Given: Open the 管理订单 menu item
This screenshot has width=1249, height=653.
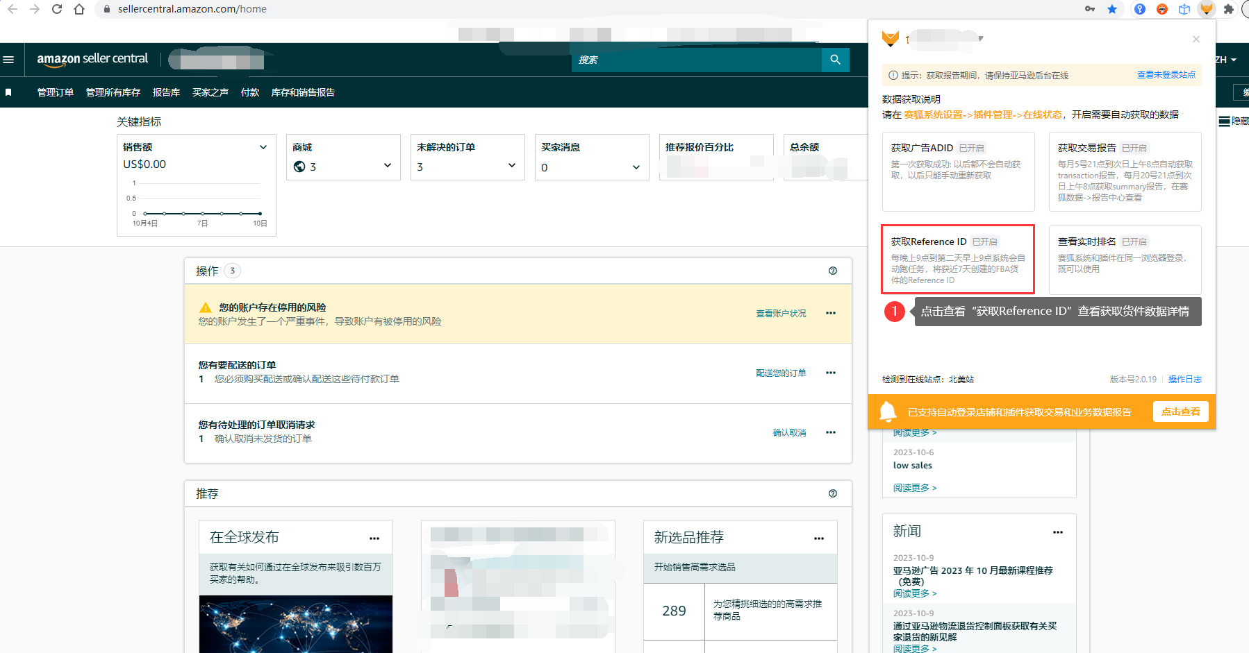Looking at the screenshot, I should pos(56,92).
